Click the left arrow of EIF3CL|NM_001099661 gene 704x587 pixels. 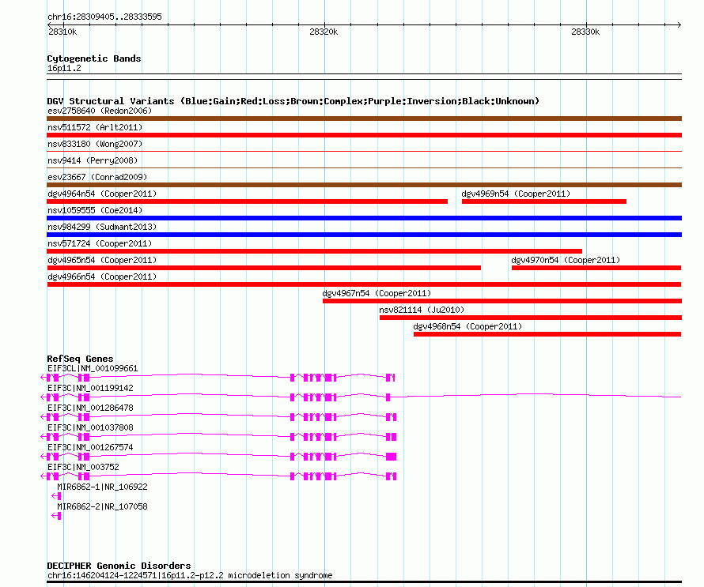(x=43, y=378)
